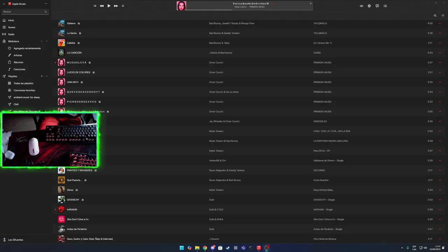Open File Explorer from the taskbar
Screen dimensions: 448x252
click(197, 248)
